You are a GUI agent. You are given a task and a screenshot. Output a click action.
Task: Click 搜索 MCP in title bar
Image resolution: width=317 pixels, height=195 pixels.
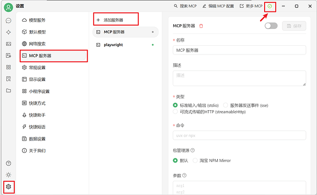click(x=185, y=6)
